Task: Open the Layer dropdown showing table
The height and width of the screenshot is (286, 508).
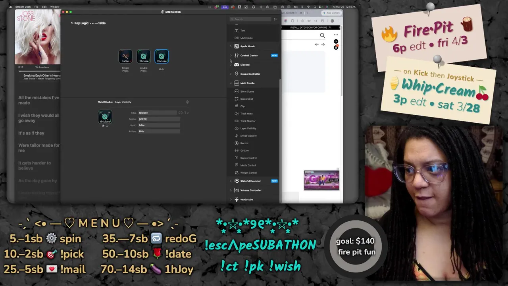Action: [159, 125]
